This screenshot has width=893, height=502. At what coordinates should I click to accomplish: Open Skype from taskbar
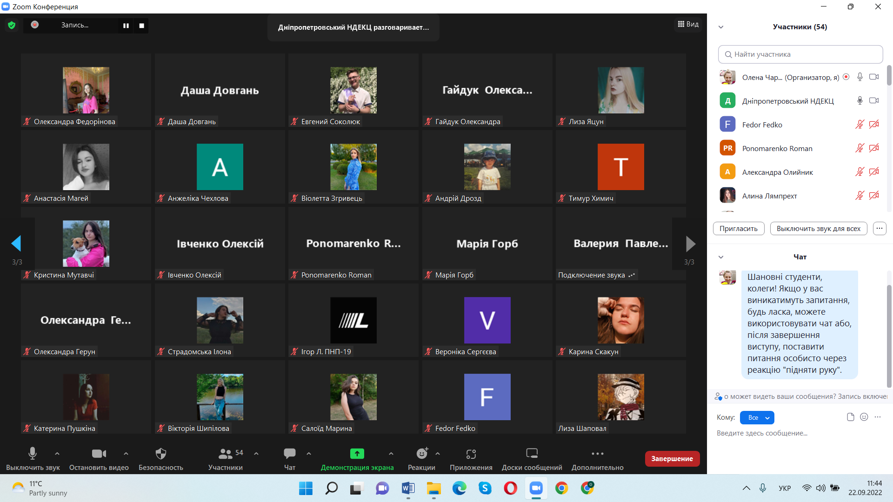[x=485, y=488]
